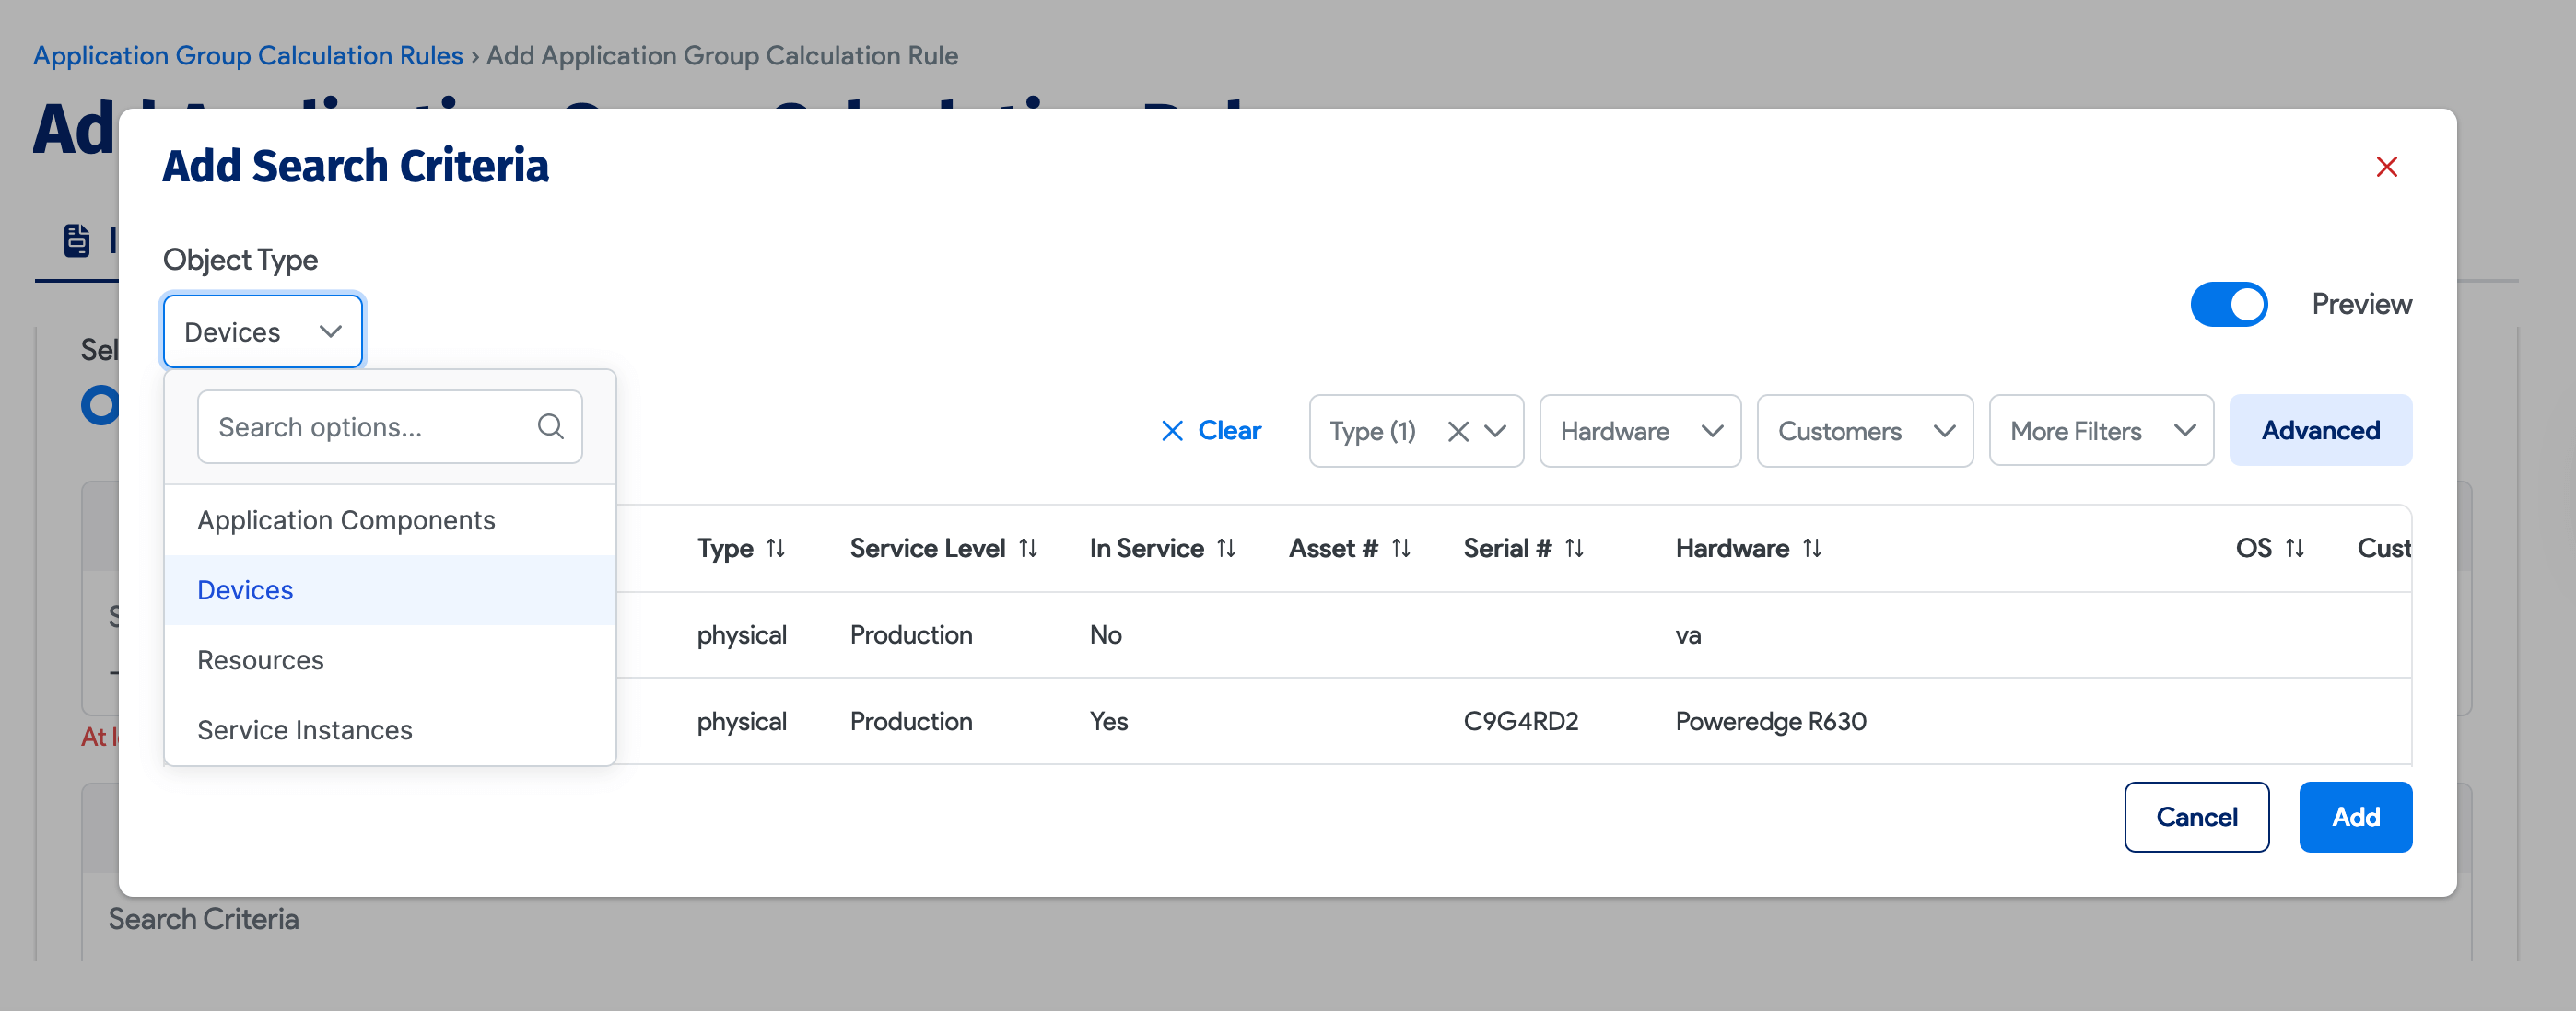The image size is (2576, 1011).
Task: Sort by In Service column arrows
Action: click(1226, 549)
